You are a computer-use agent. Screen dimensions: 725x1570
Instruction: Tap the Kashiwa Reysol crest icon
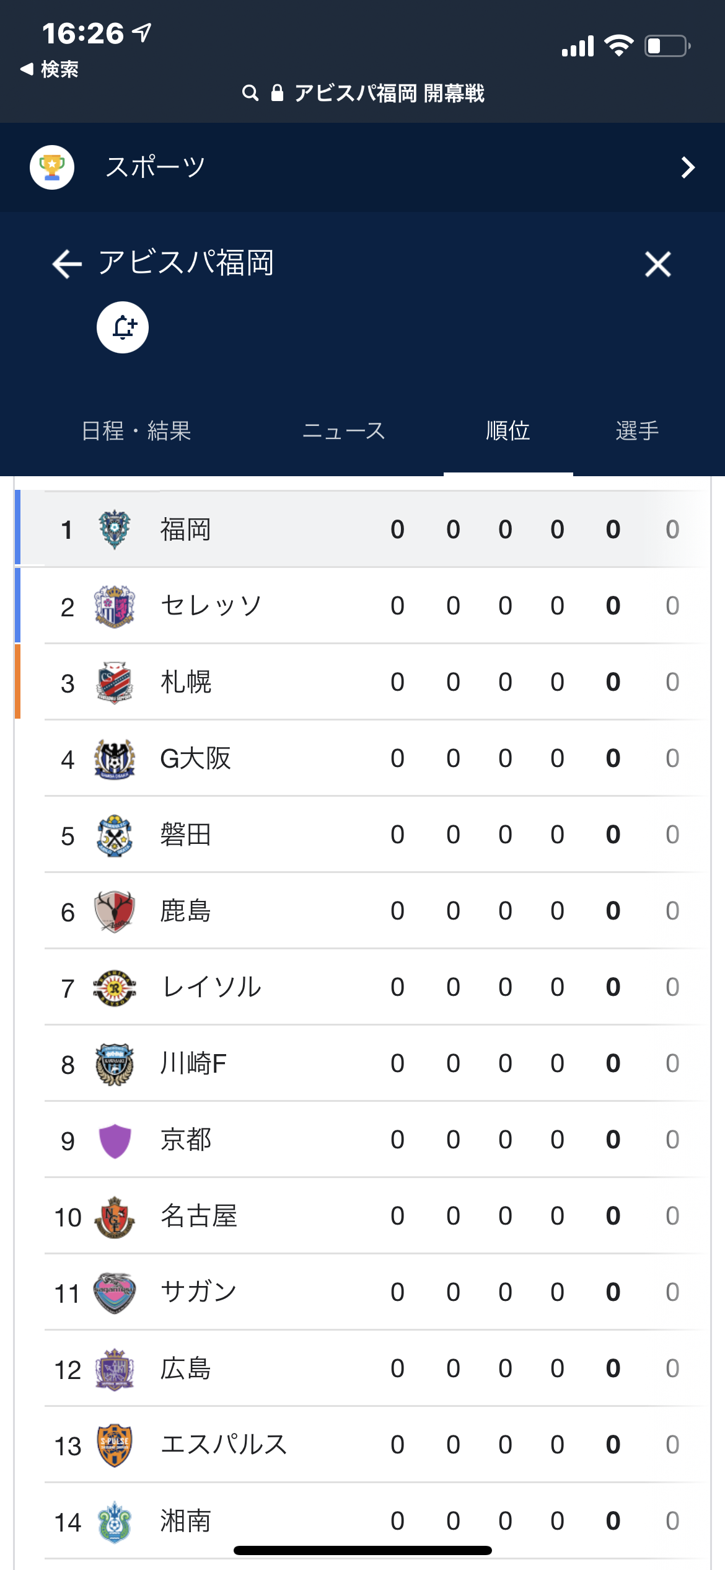[115, 987]
